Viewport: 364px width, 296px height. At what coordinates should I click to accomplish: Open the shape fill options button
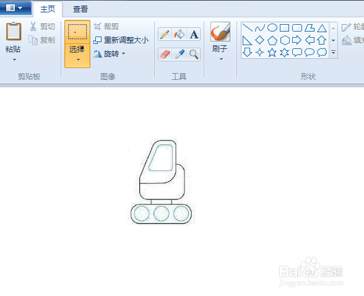click(352, 40)
